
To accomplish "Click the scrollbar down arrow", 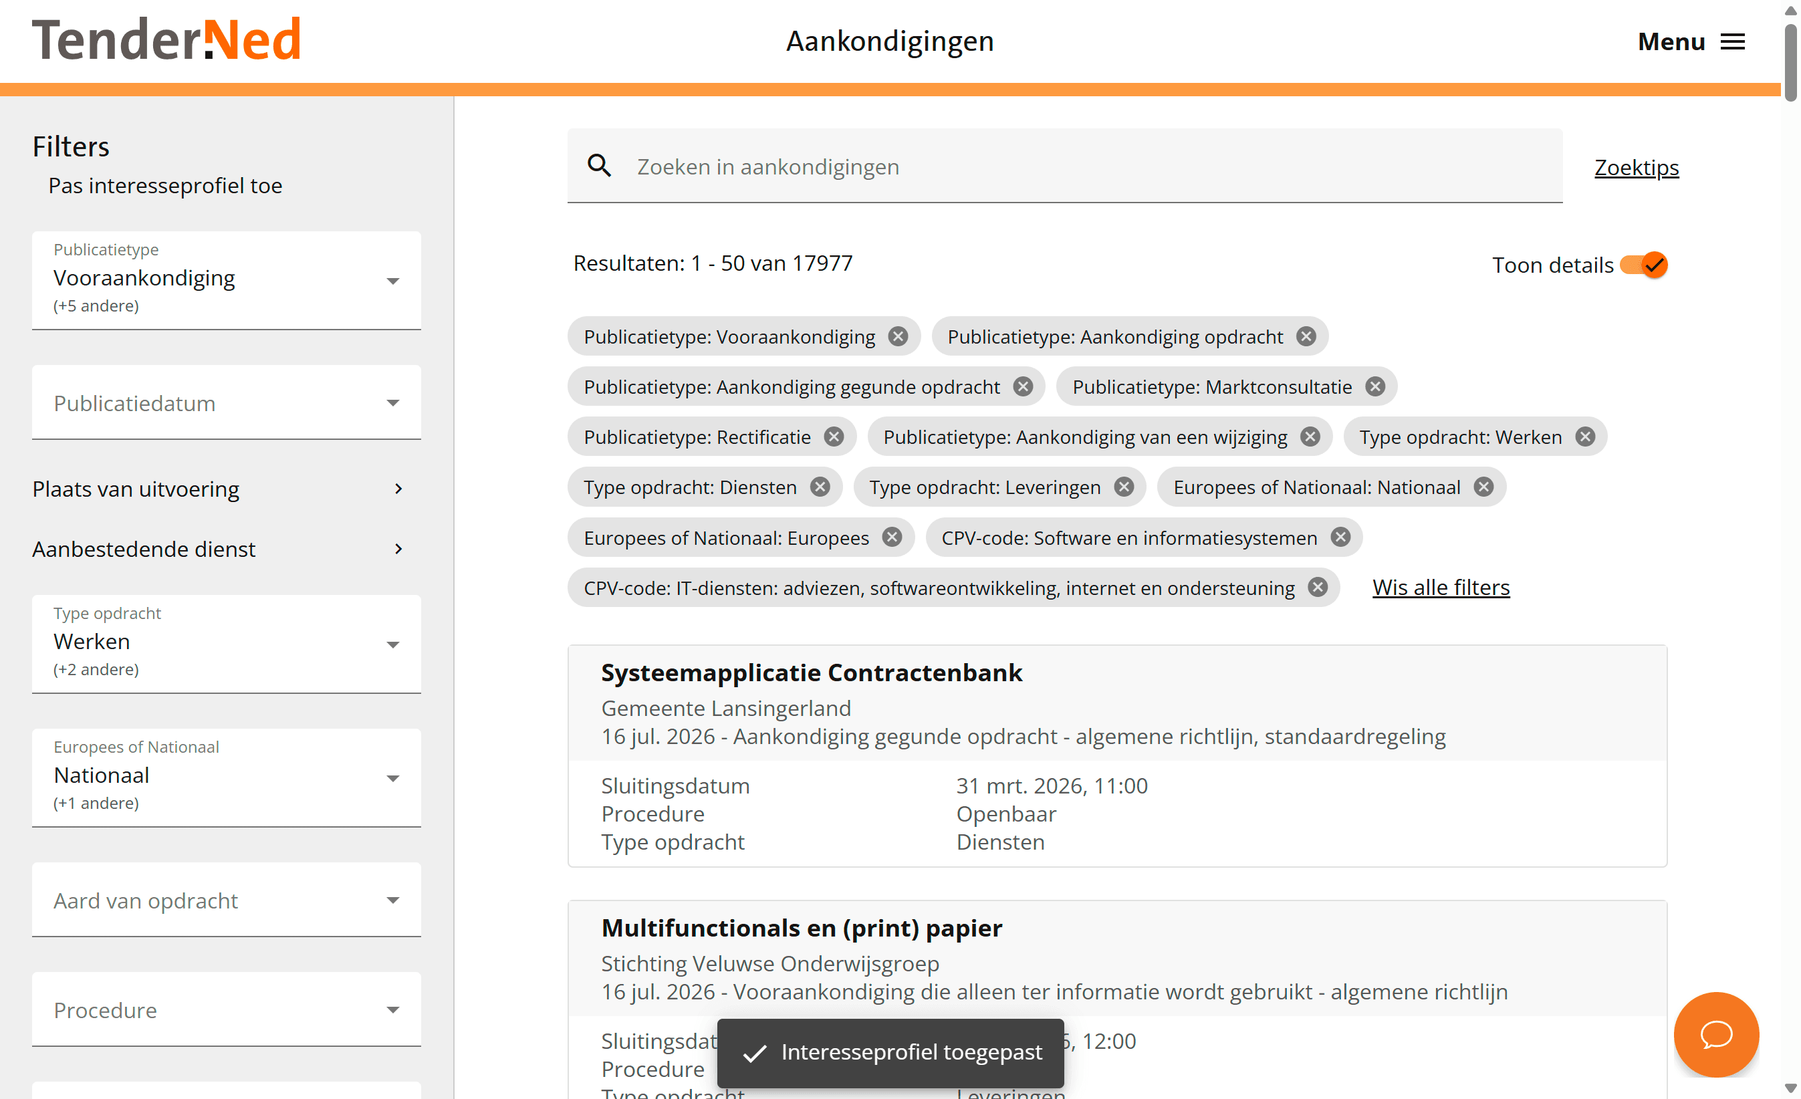I will [x=1791, y=1088].
